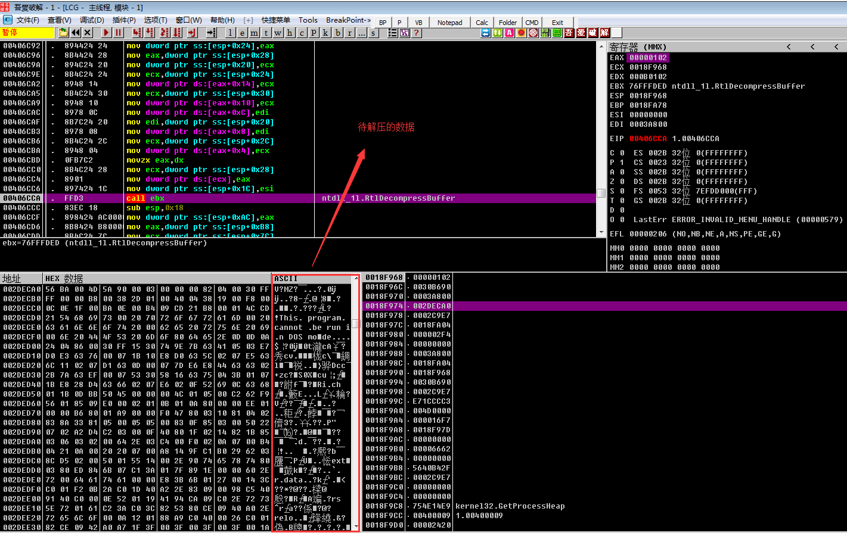
Task: Click Go to address arrow icon
Action: 211,33
